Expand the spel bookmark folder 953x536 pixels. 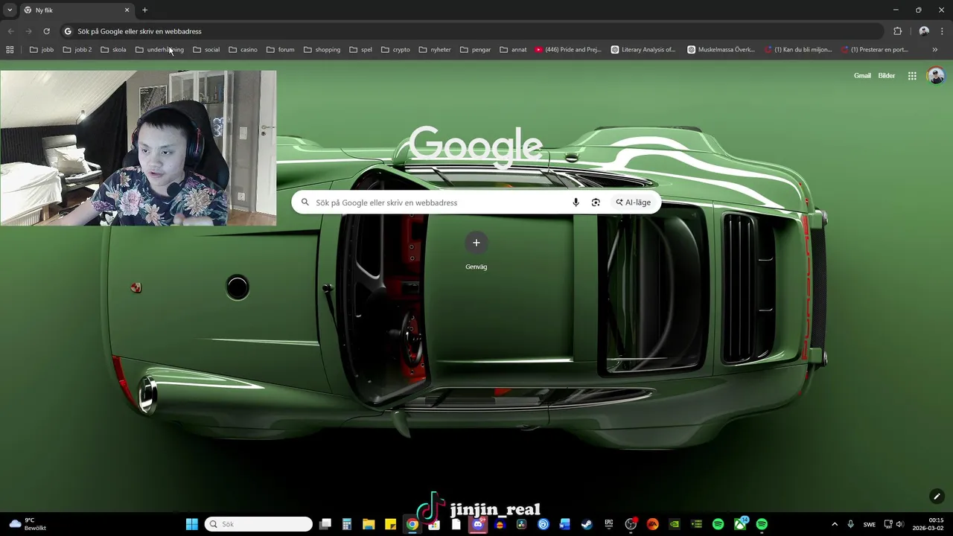point(360,50)
